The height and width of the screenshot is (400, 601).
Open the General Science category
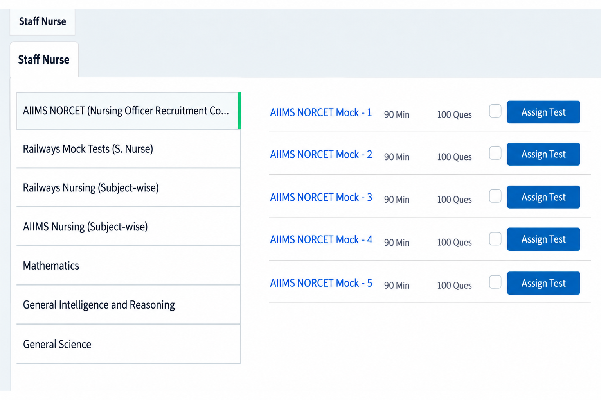click(x=128, y=344)
